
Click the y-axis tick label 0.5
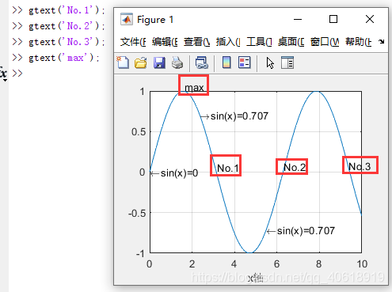click(x=139, y=132)
